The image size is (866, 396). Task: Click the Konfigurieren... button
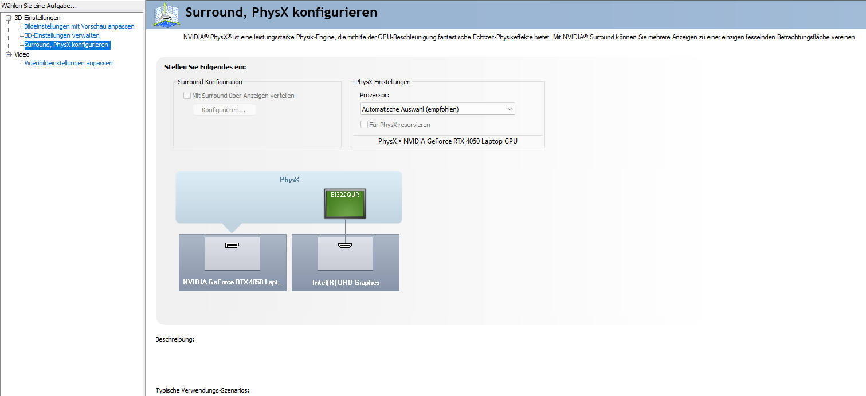(224, 110)
